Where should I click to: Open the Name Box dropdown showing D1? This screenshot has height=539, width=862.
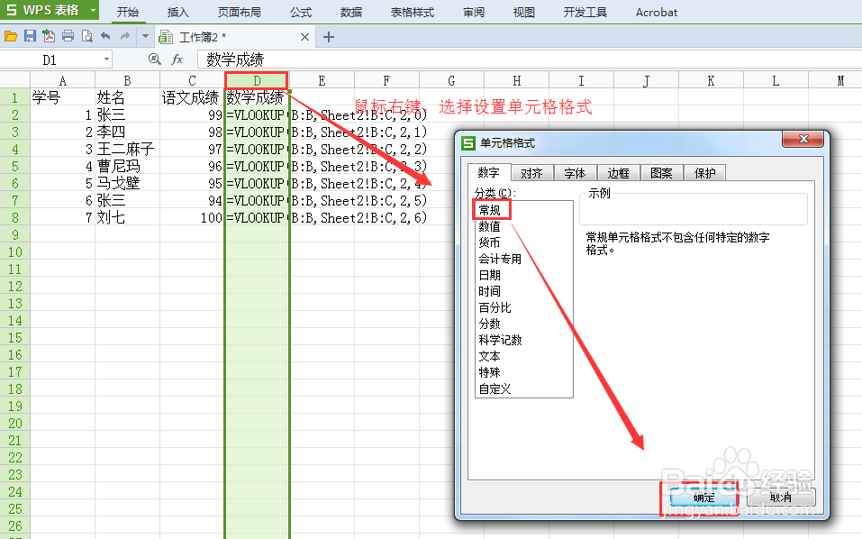click(106, 58)
